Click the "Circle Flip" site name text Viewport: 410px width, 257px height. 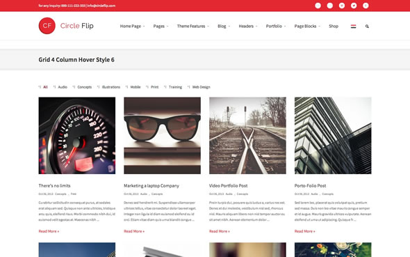click(77, 26)
